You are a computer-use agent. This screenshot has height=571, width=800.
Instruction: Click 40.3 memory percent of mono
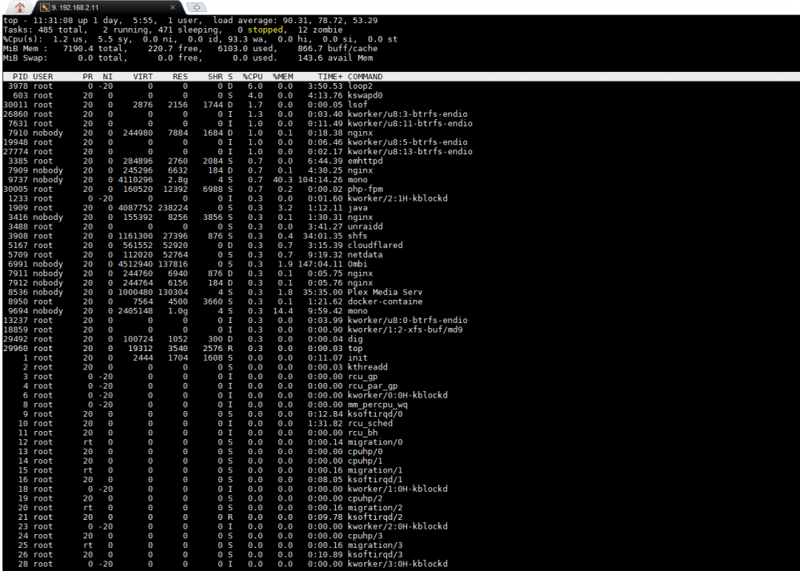click(x=282, y=179)
